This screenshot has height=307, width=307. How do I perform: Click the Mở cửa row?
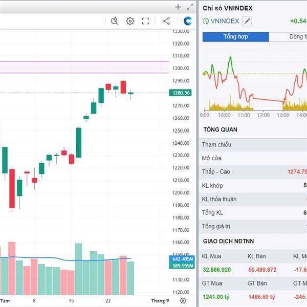253,158
